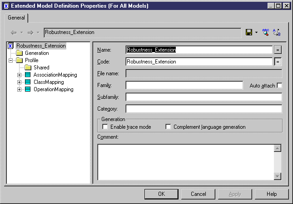This screenshot has width=293, height=204.
Task: Click the OperationMapping metaclass icon
Action: pos(28,89)
